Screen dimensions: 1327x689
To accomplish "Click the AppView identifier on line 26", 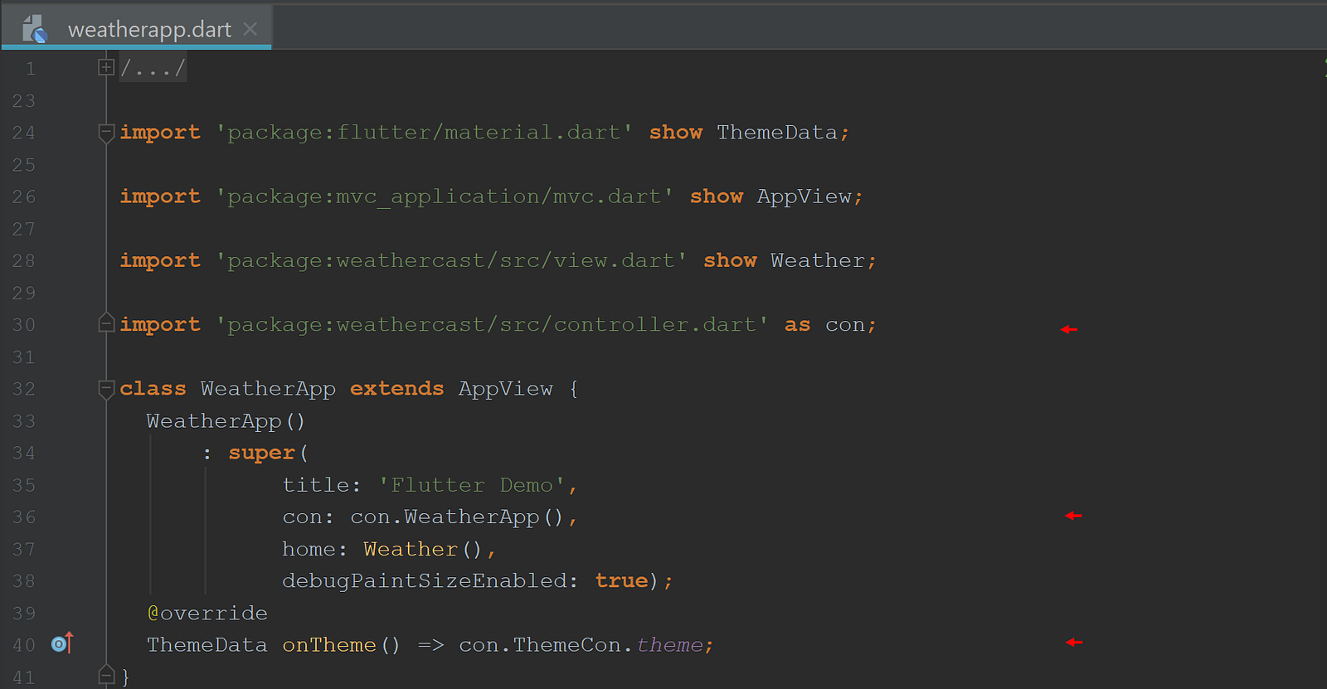I will (x=804, y=197).
